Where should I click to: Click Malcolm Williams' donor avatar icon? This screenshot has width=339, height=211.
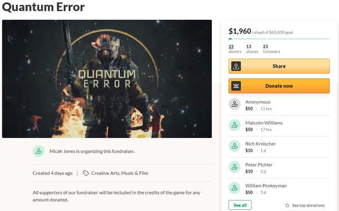[x=234, y=126]
